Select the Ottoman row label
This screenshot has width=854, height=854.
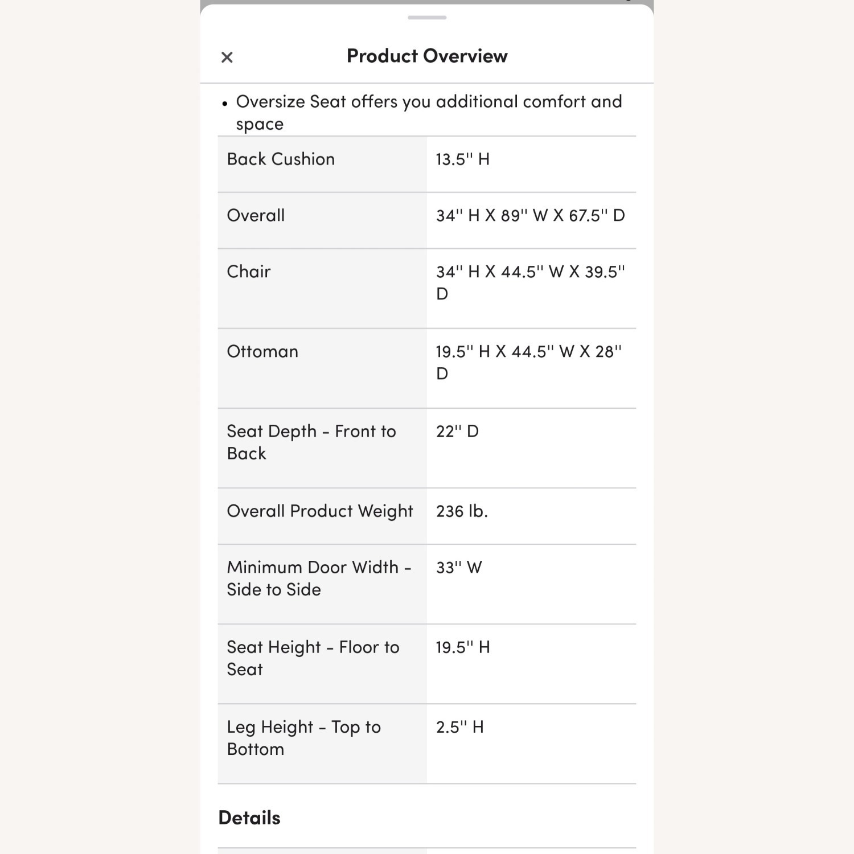pyautogui.click(x=262, y=352)
